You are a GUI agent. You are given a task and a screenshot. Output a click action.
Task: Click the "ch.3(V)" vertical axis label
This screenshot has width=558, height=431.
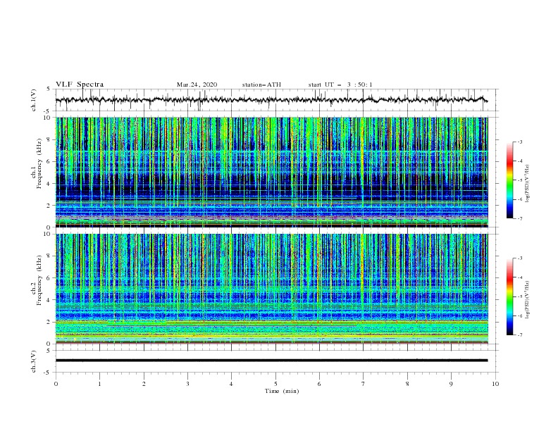[34, 361]
